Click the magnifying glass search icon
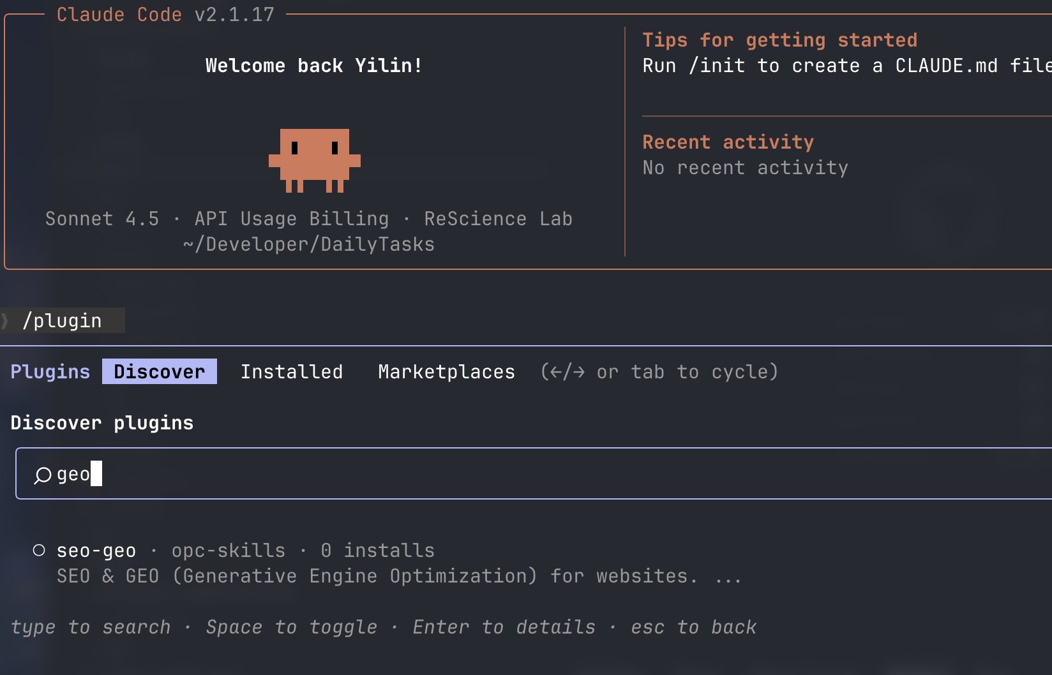The height and width of the screenshot is (675, 1052). [x=42, y=475]
